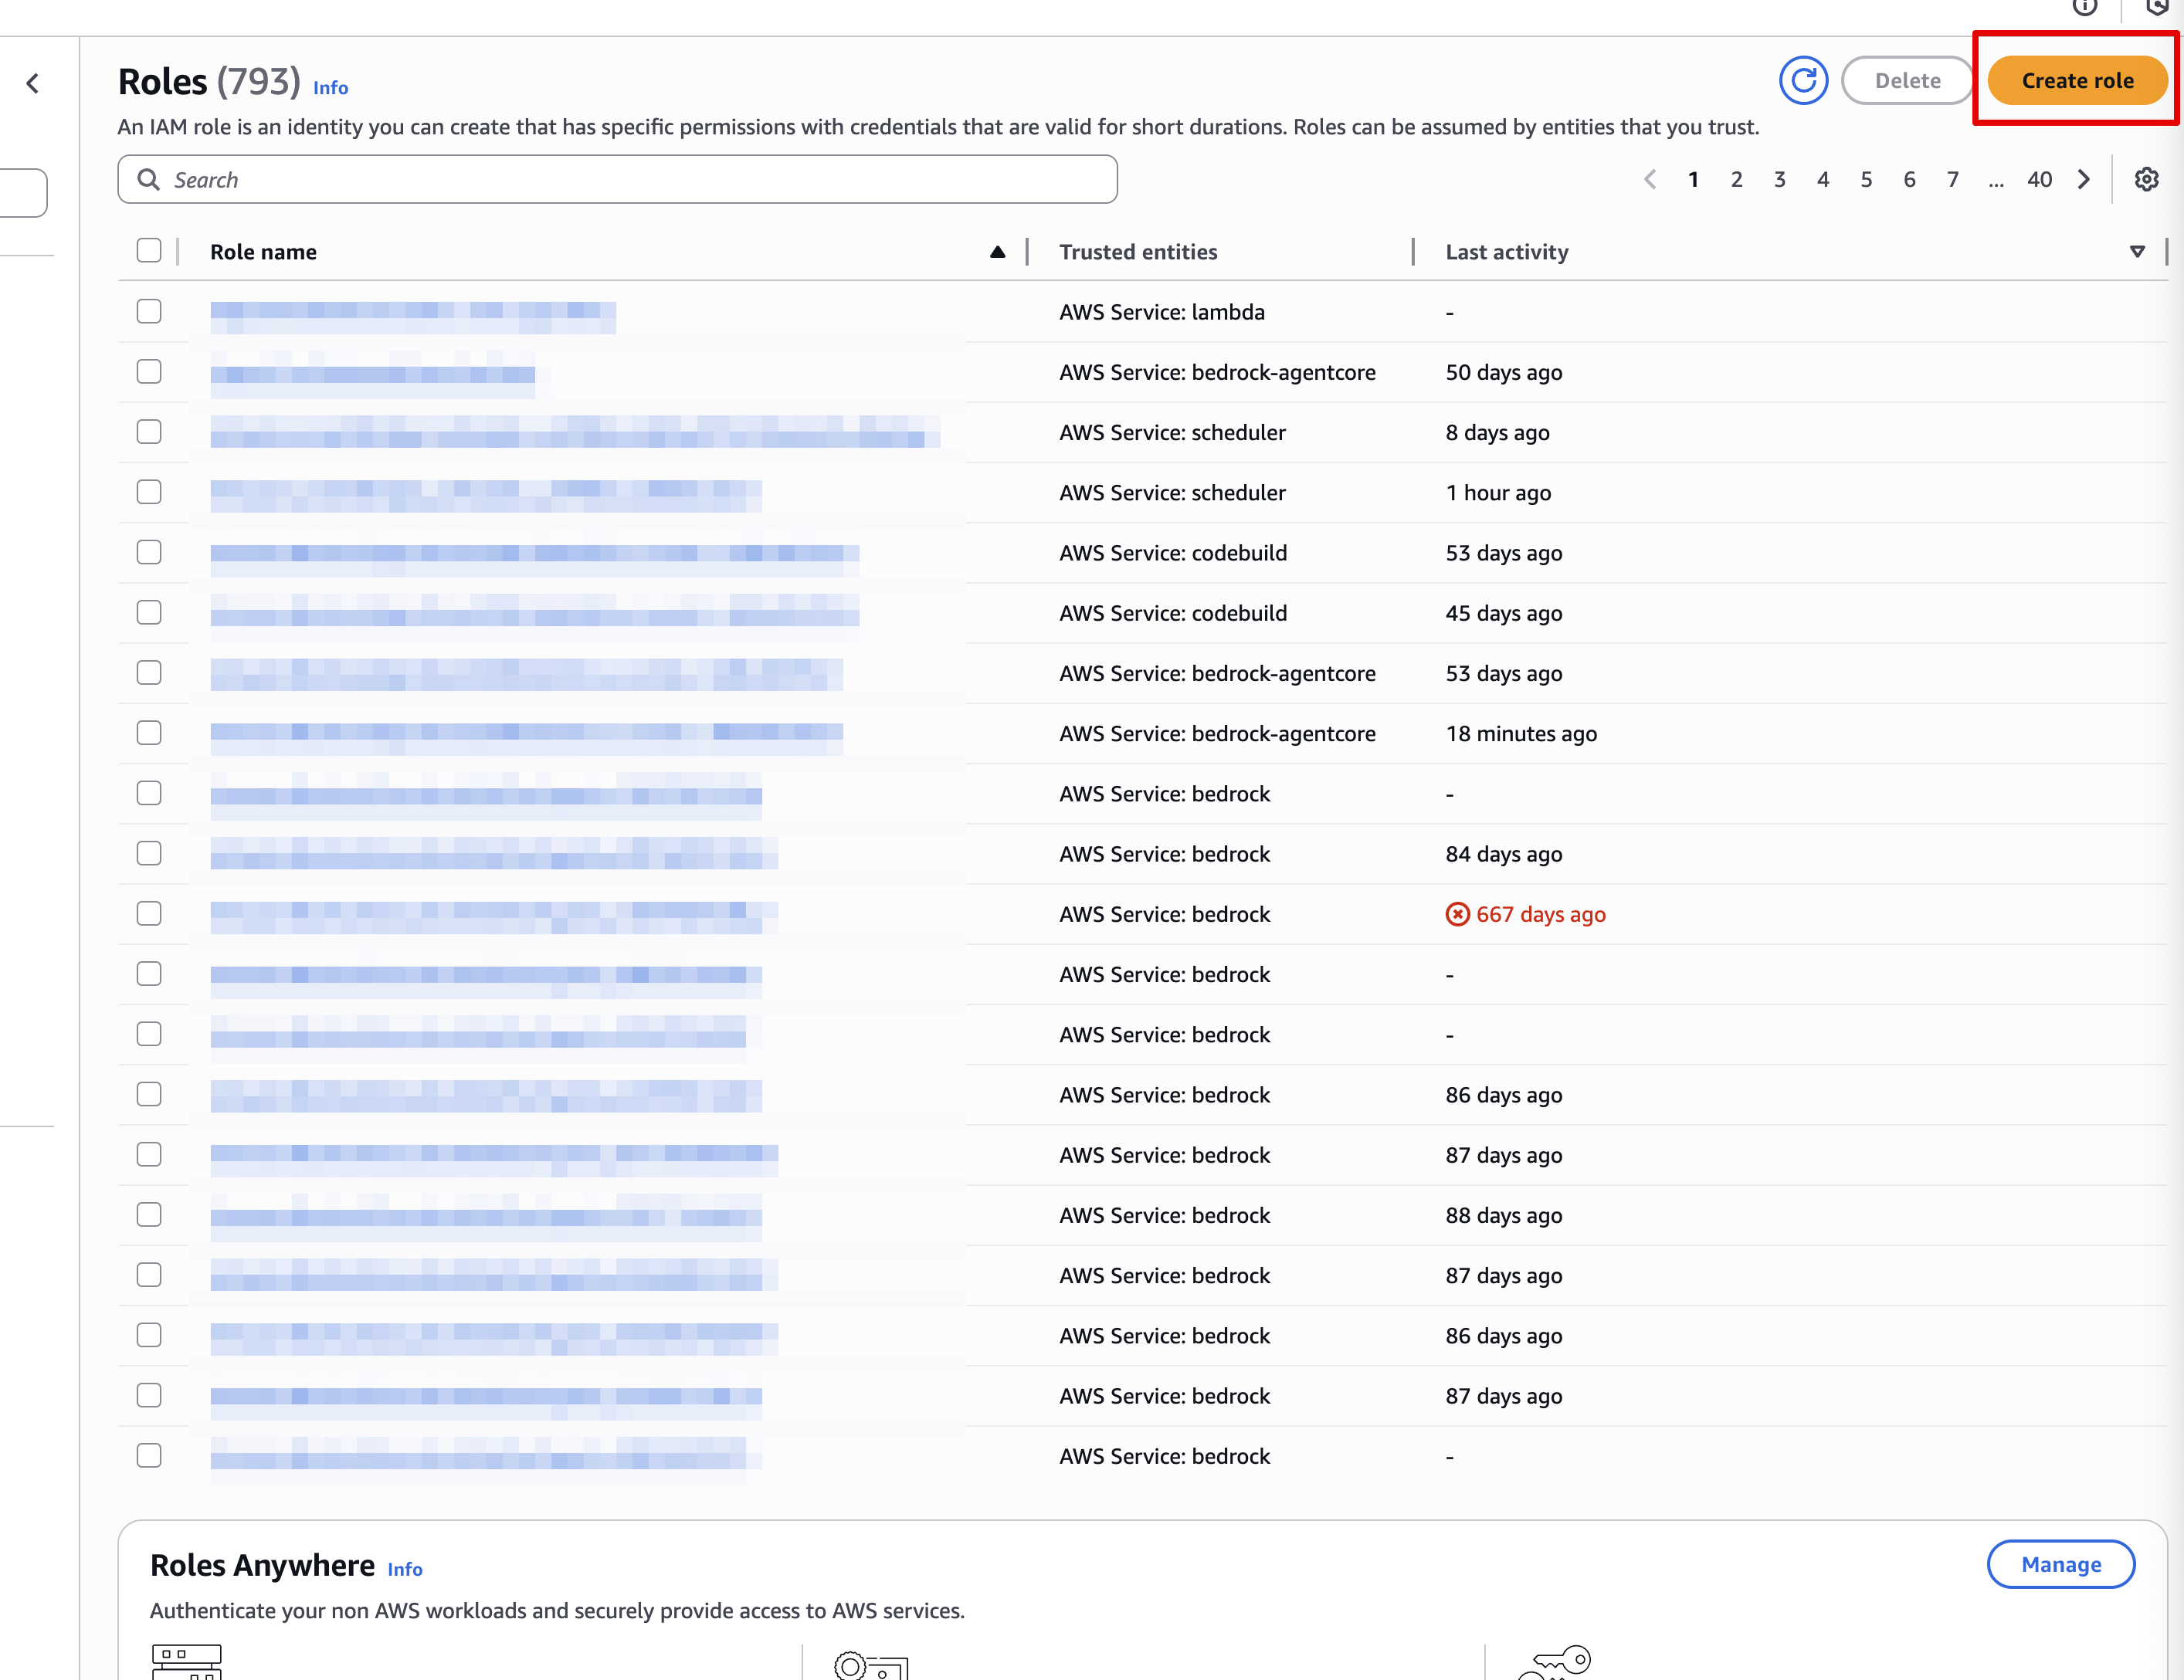
Task: Select the role last active 88 days ago
Action: (x=149, y=1214)
